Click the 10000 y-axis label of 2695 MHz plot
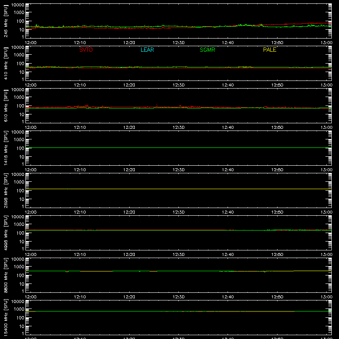Viewport: 339px width, 339px height. [18, 175]
